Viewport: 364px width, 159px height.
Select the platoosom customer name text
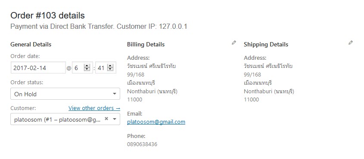(x=28, y=119)
